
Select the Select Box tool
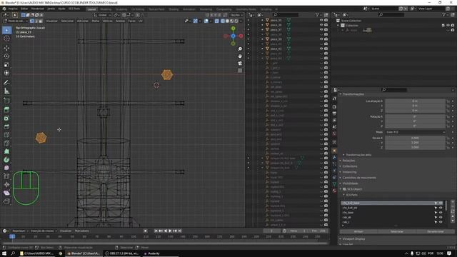click(6, 30)
